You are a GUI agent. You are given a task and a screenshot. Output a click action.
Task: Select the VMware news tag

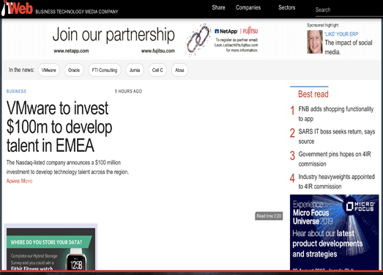[49, 70]
